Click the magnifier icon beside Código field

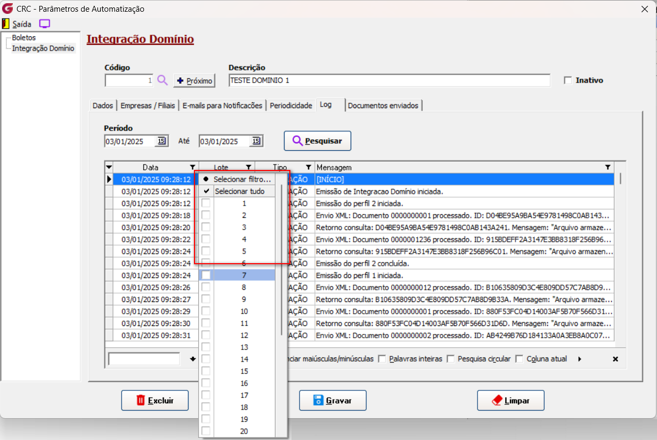coord(163,80)
